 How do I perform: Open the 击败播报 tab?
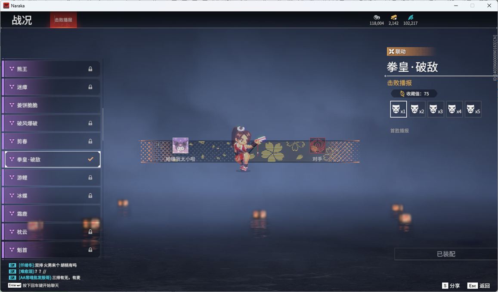click(64, 20)
